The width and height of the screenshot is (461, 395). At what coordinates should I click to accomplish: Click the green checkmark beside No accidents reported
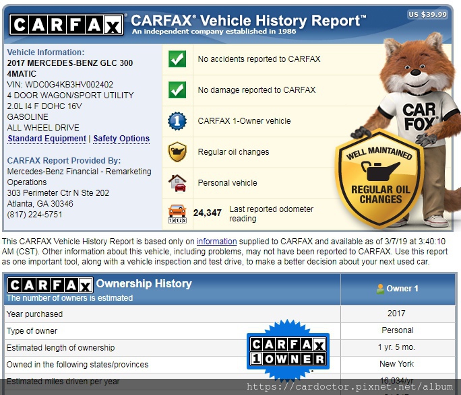pos(177,59)
